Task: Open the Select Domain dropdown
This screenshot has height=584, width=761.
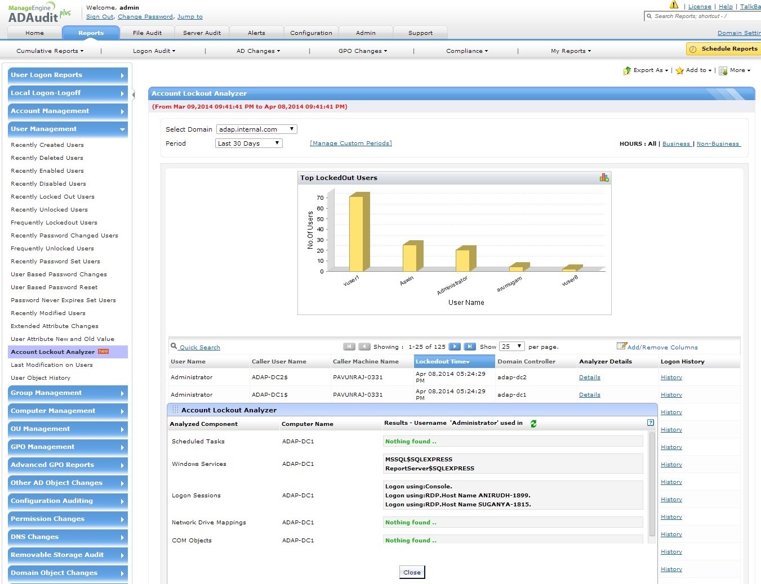Action: pos(256,129)
